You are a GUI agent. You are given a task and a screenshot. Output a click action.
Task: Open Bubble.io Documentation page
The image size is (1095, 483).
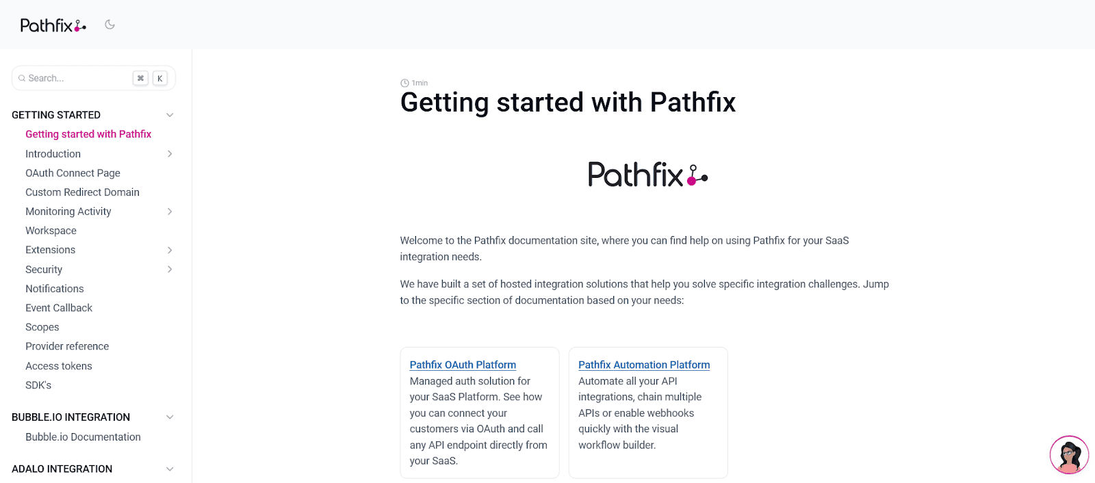[83, 437]
